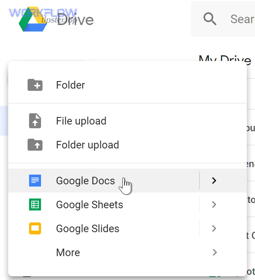Click the folder upload arrow icon

point(35,145)
